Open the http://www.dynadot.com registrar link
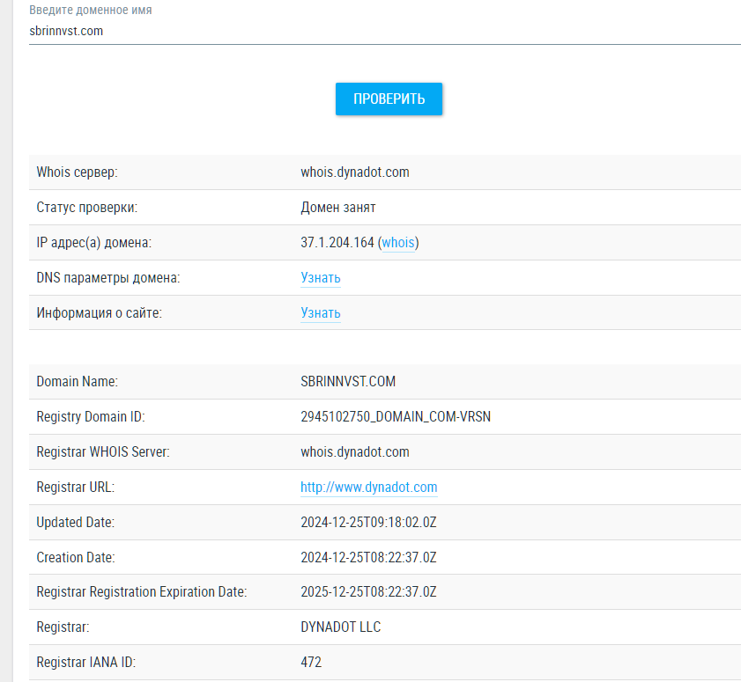The width and height of the screenshot is (741, 682). (368, 488)
